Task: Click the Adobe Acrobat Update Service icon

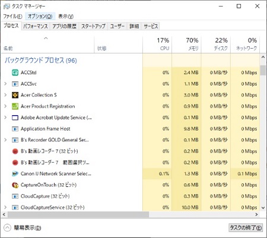Action: point(15,118)
